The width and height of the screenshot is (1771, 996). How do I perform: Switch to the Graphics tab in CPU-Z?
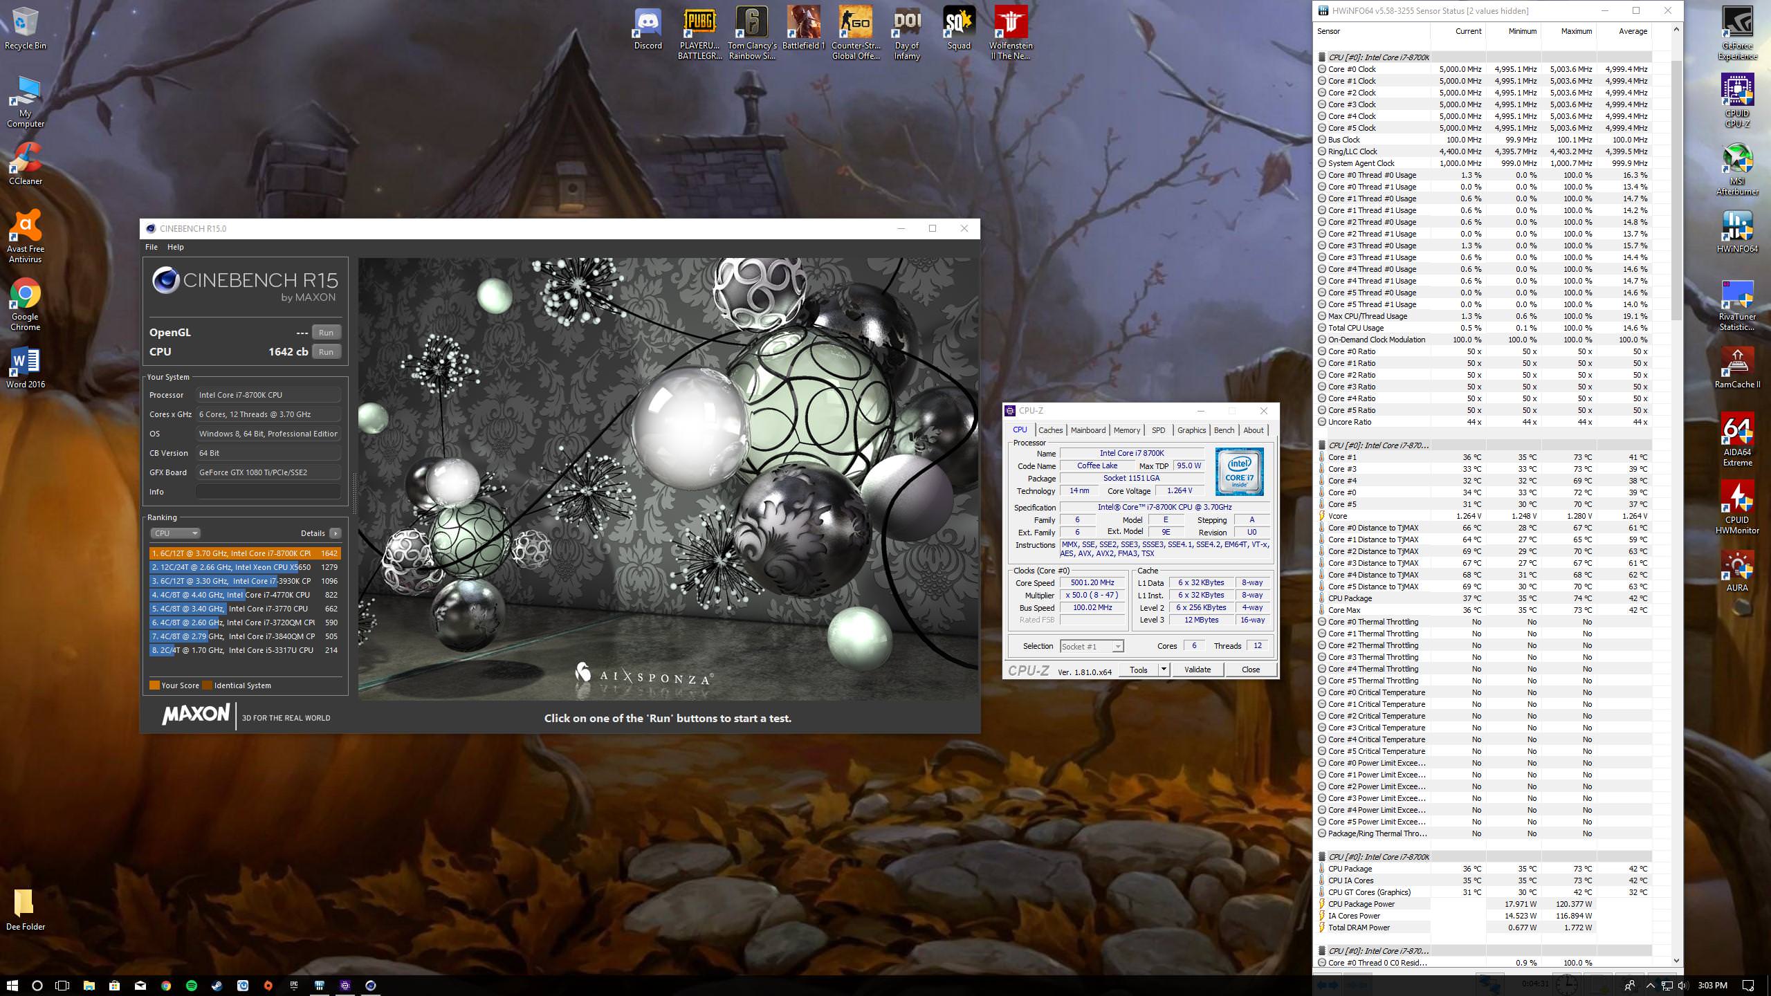tap(1191, 430)
